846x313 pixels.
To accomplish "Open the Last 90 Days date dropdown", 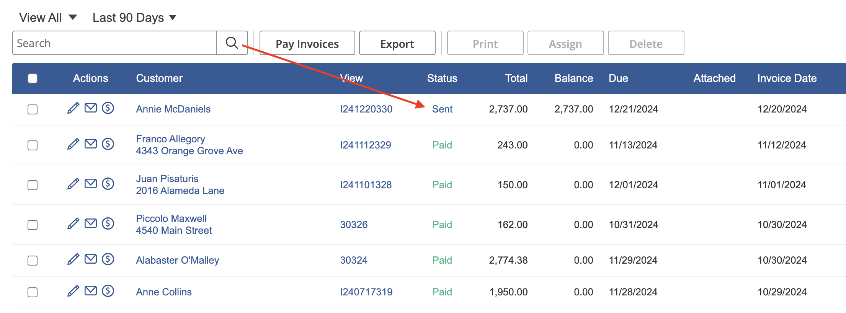I will (134, 18).
